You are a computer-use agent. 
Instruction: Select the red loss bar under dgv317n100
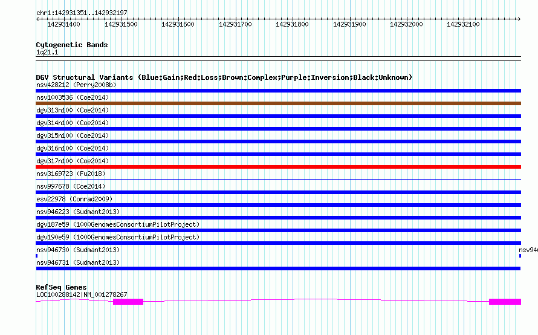click(278, 167)
